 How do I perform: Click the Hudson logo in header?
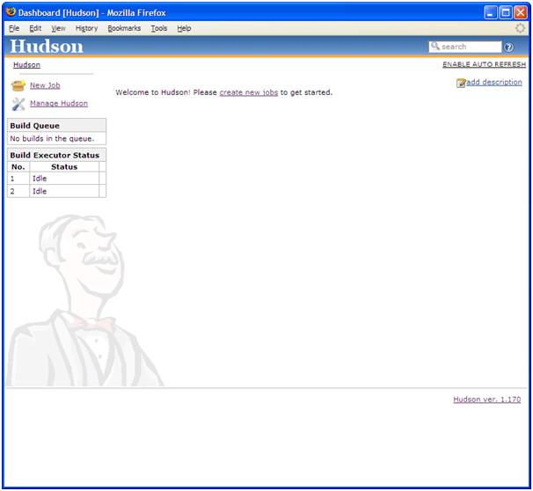click(x=47, y=47)
